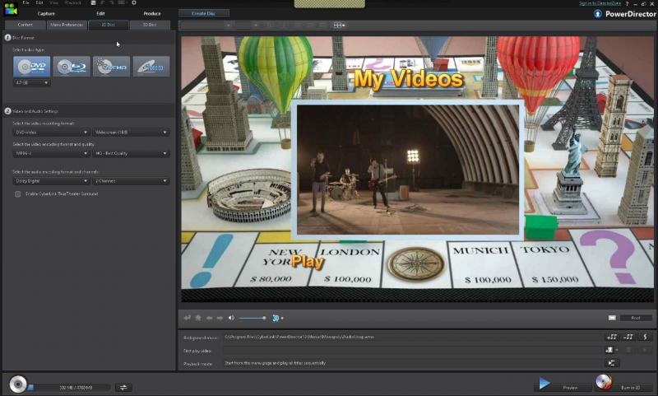658x396 pixels.
Task: Click the disc capacity swap icon
Action: point(124,387)
